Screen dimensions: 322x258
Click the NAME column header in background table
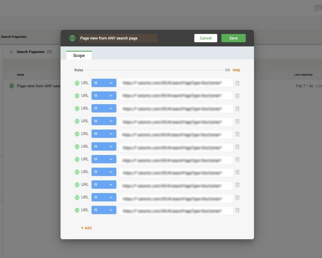[x=20, y=75]
